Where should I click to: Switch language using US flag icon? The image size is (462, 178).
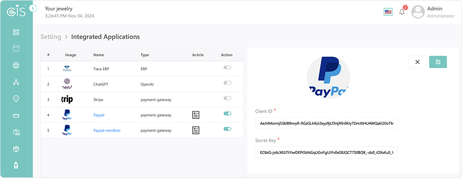tap(388, 12)
